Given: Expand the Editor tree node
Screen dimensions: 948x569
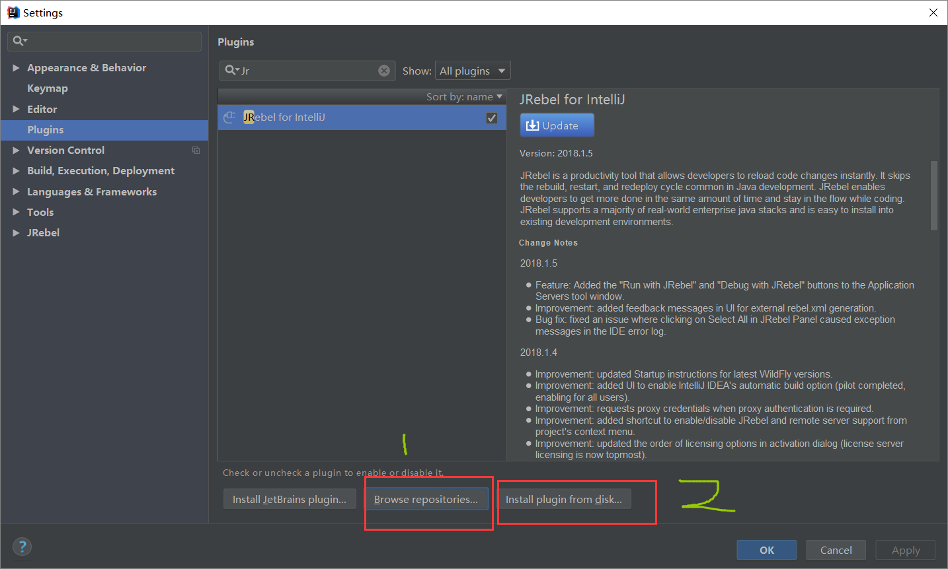Looking at the screenshot, I should 16,109.
